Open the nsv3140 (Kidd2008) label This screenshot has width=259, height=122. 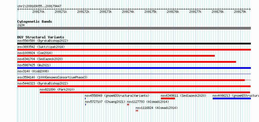33,71
